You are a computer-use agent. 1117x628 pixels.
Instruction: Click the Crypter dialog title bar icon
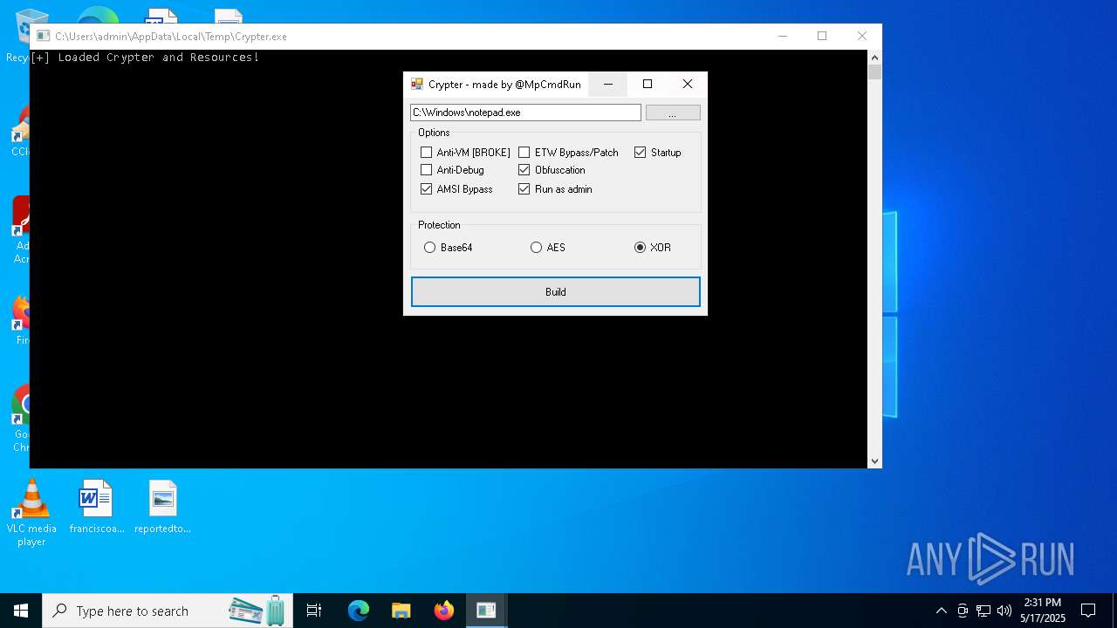coord(417,85)
